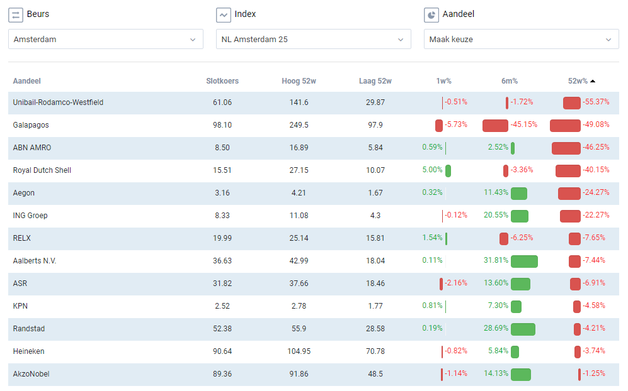Click Aegon 52w% value -24.27%

pos(596,192)
